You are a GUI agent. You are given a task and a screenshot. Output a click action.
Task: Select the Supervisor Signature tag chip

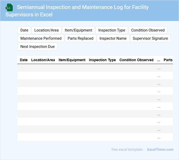[150, 38]
